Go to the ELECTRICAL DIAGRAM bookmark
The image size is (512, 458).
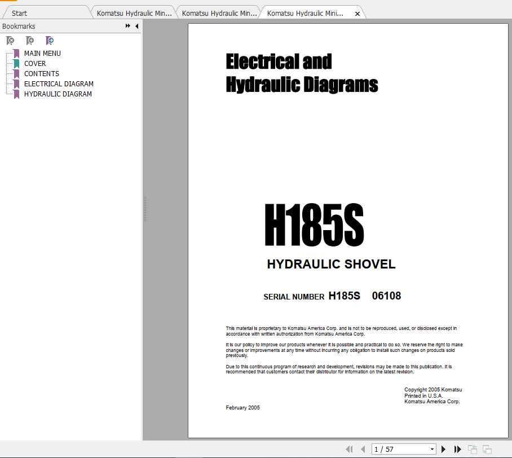click(x=59, y=84)
